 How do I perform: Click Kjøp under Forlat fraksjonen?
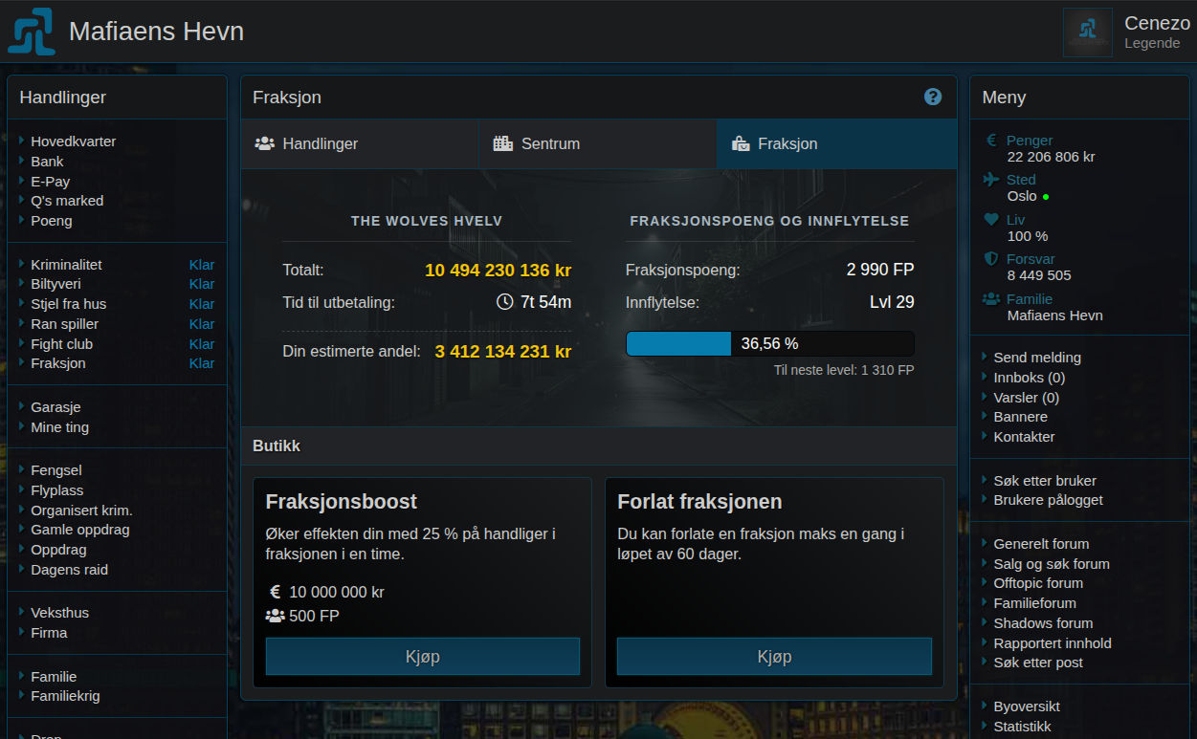(774, 656)
